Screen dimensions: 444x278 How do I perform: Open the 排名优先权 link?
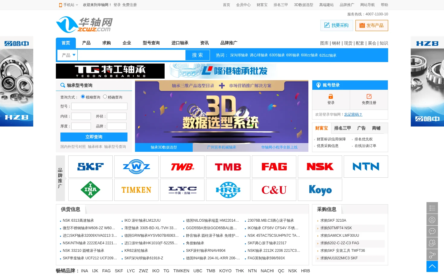363,139
